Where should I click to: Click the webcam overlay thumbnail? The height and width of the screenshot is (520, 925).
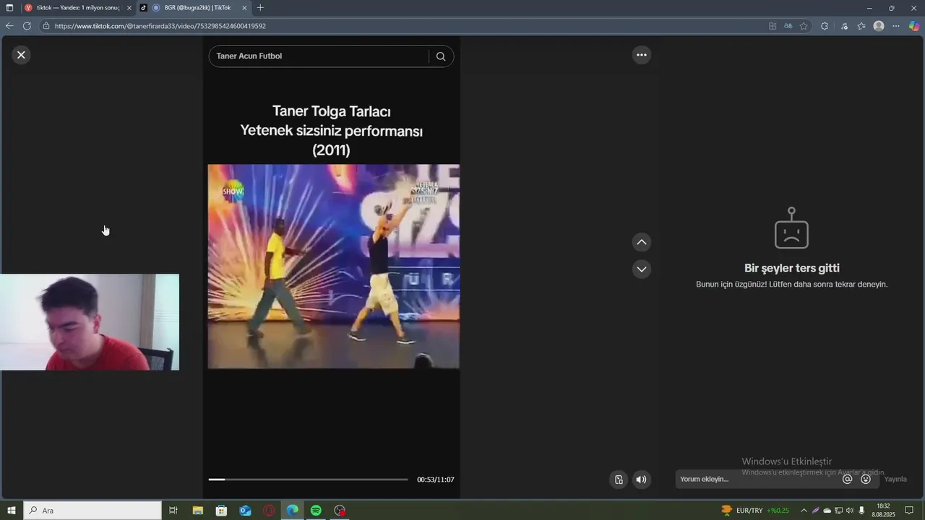[x=90, y=322]
